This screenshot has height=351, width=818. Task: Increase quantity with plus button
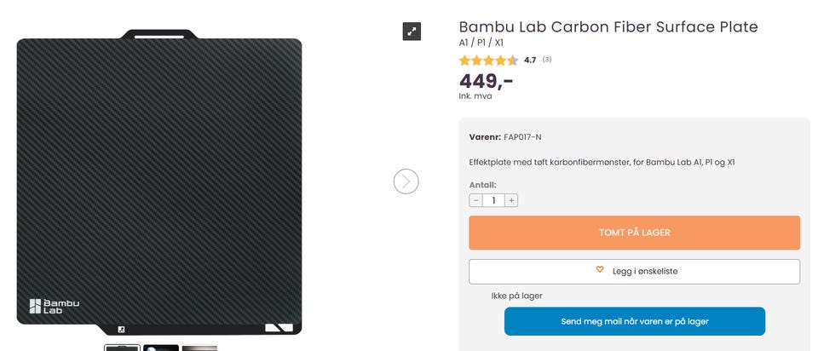pos(511,200)
